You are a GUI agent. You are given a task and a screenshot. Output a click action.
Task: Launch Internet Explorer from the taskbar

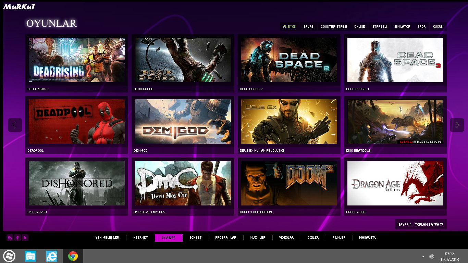pyautogui.click(x=52, y=256)
